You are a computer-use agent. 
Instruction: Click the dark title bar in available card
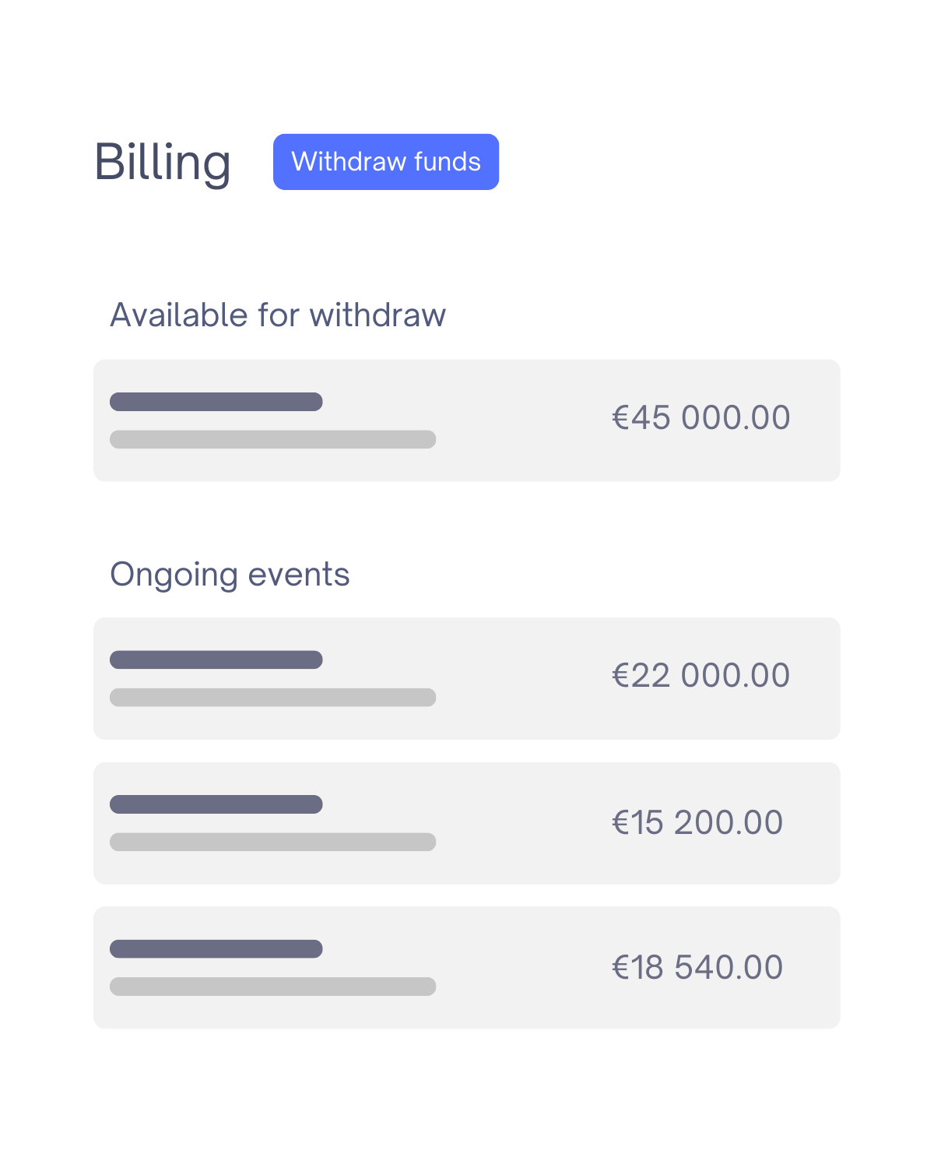pos(216,402)
